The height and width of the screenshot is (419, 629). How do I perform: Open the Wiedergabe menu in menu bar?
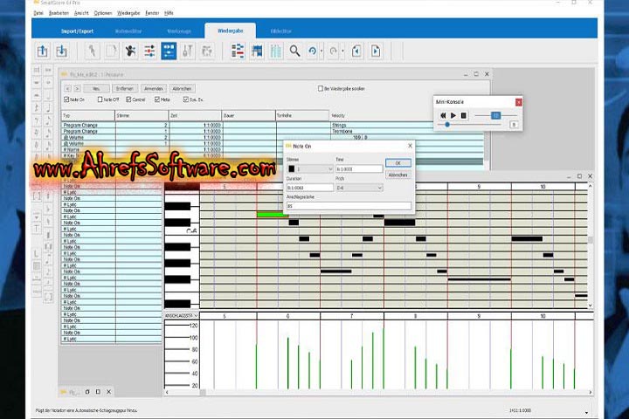127,12
